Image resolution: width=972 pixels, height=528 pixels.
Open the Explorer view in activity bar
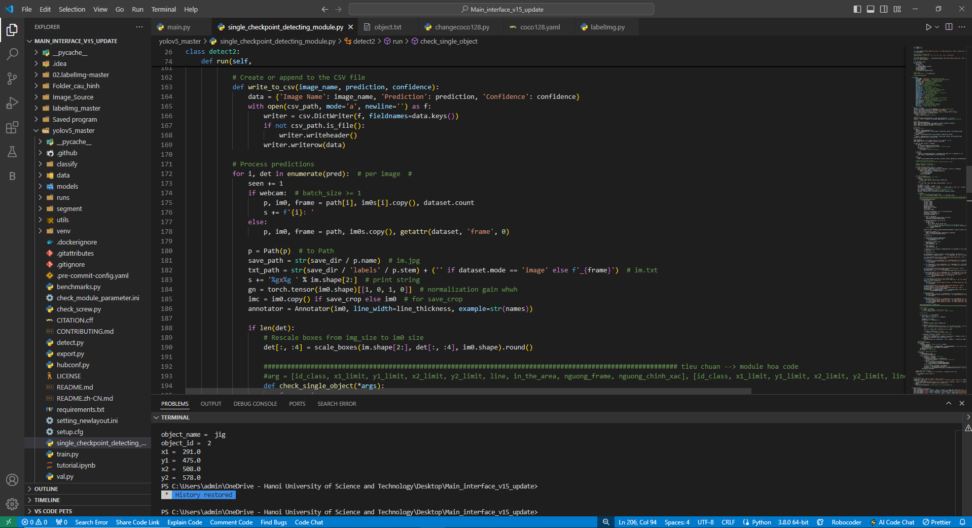click(x=12, y=30)
